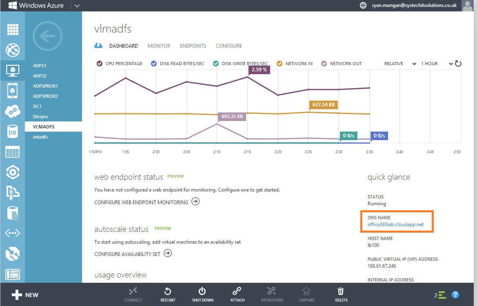The width and height of the screenshot is (477, 306).
Task: Toggle Disk Read Bytes/Sec metric
Action: coord(153,64)
